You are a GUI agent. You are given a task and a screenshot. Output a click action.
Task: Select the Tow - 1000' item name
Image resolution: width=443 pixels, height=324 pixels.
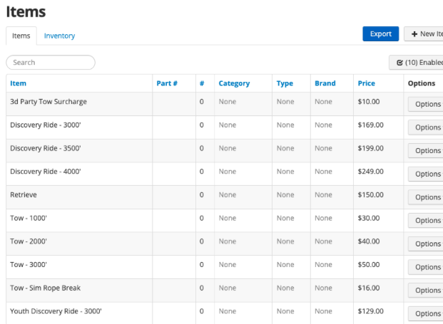pyautogui.click(x=29, y=218)
